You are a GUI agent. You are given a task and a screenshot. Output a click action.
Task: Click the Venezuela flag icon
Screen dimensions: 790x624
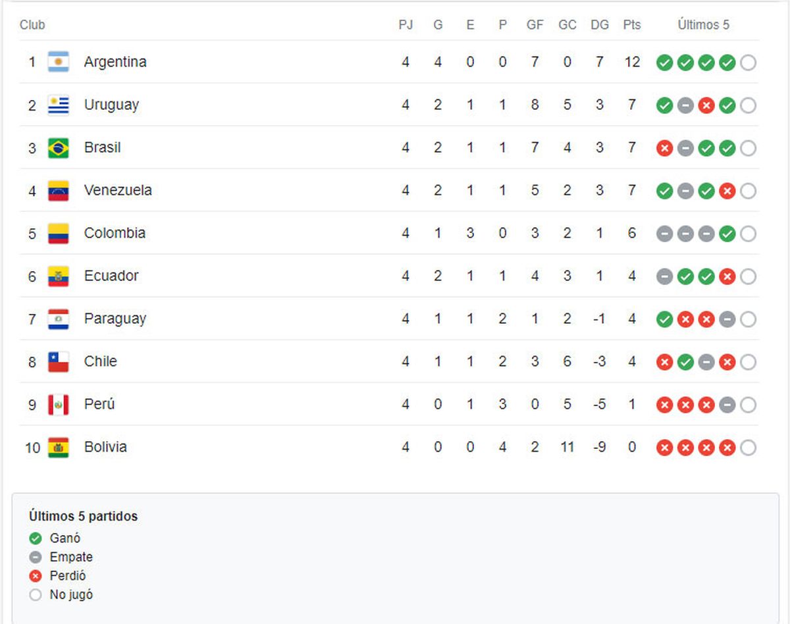[59, 191]
